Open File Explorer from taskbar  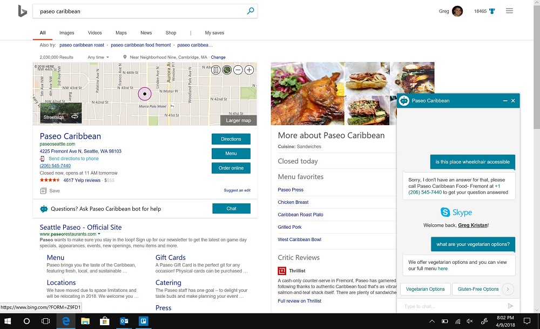[85, 321]
